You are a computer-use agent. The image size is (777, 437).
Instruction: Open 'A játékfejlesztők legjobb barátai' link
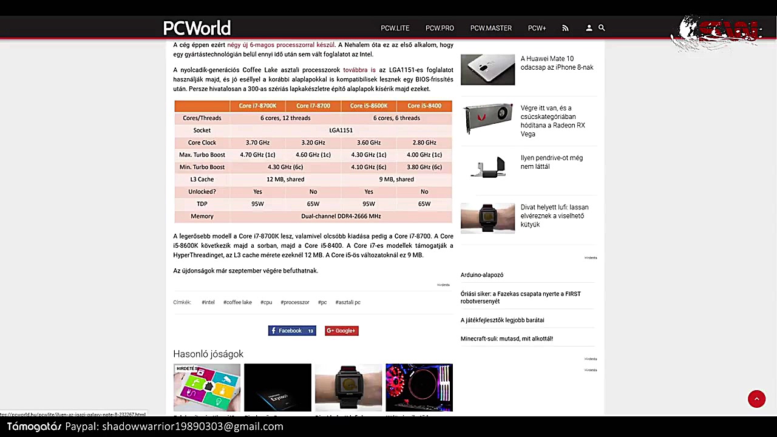coord(502,320)
